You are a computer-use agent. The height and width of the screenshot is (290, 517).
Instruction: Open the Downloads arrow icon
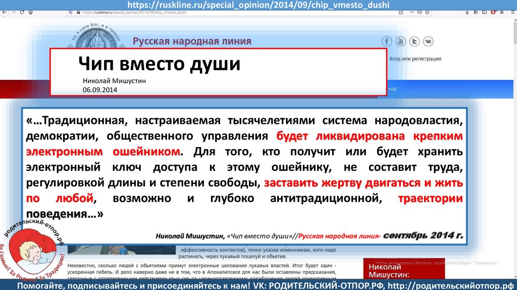click(x=467, y=12)
